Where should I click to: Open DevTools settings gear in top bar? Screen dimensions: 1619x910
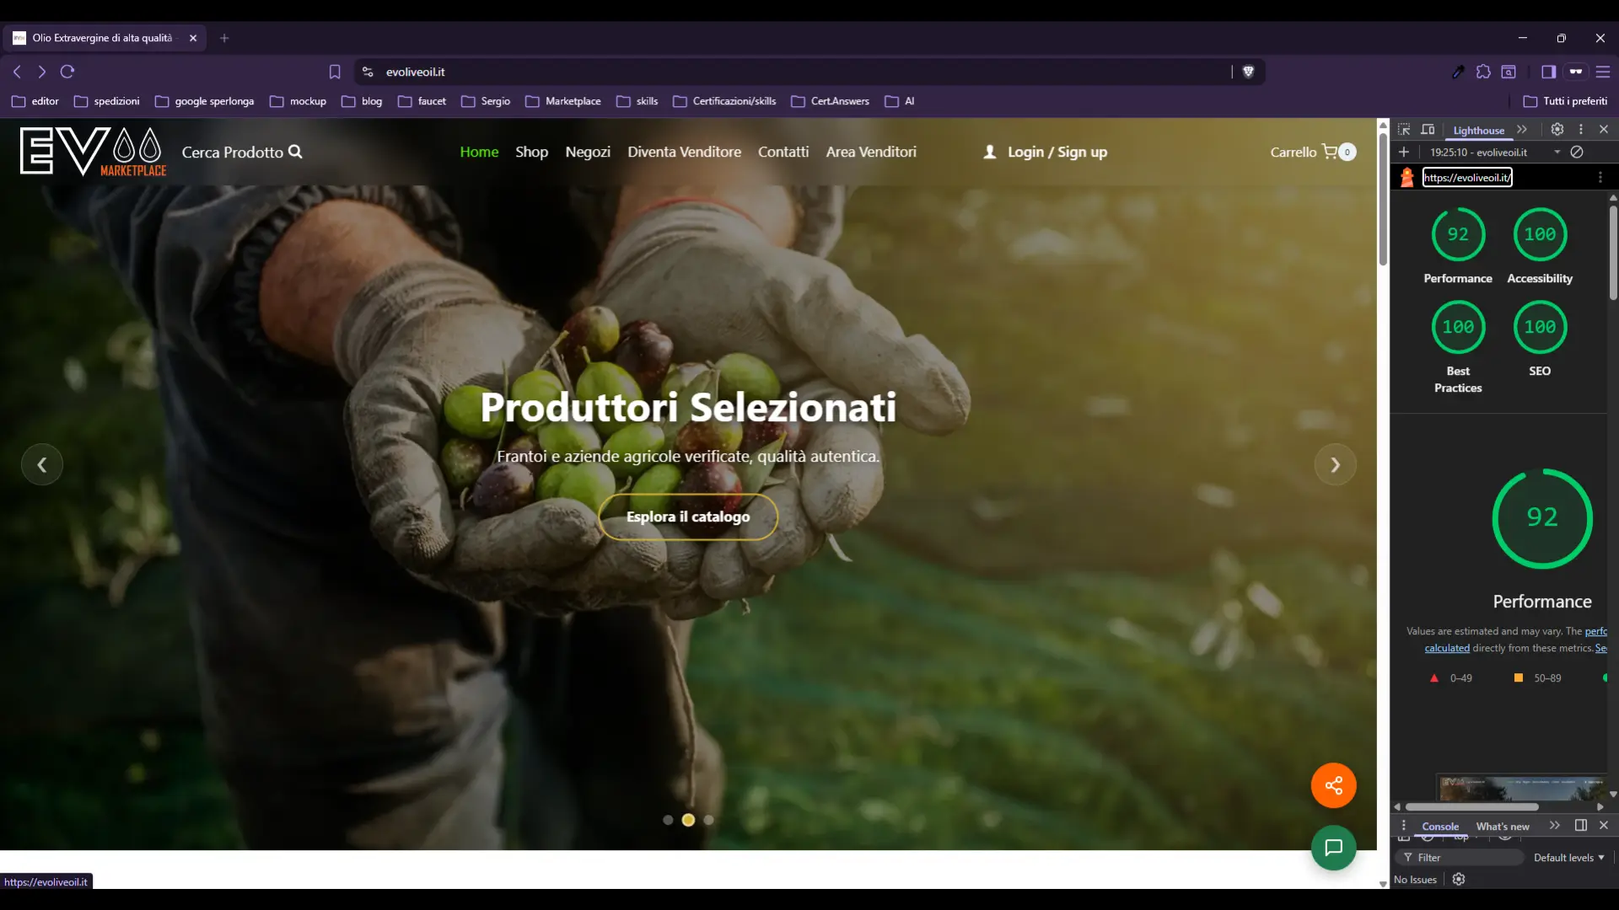[1557, 130]
